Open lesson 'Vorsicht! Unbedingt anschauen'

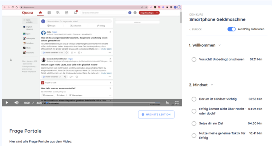pos(221,59)
